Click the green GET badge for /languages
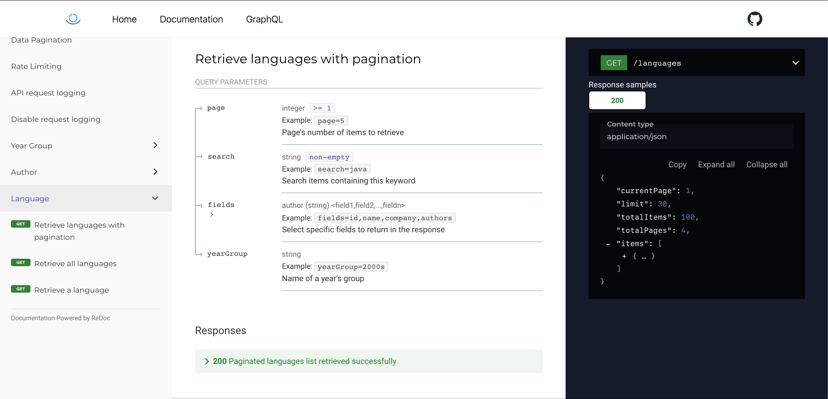Screen dimensions: 828x399 click(613, 63)
